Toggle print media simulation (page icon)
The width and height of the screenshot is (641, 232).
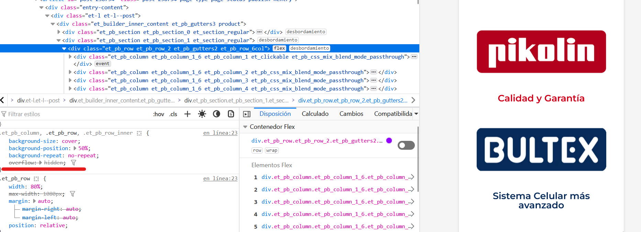click(x=231, y=114)
